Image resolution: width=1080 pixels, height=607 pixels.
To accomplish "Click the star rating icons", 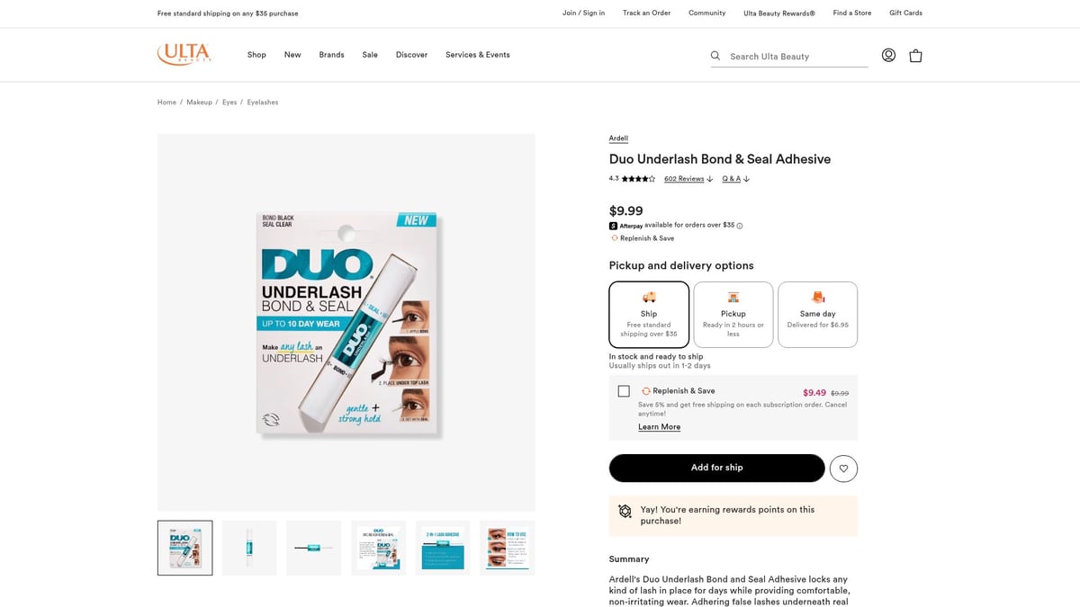I will point(638,179).
